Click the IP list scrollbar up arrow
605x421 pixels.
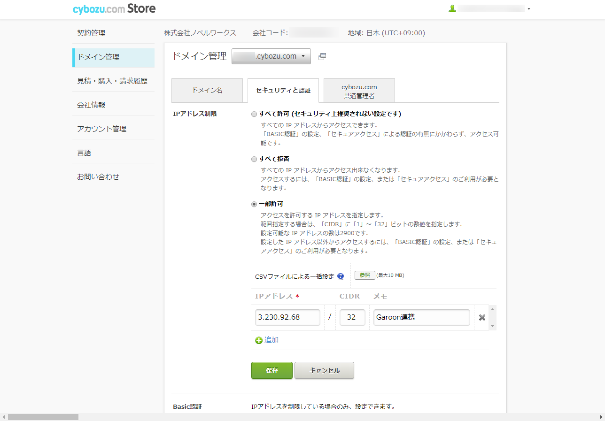(492, 309)
